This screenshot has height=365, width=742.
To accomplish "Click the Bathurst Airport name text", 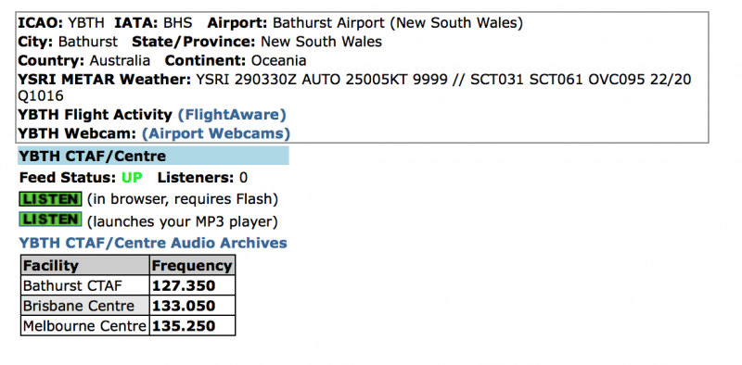I will (x=398, y=22).
